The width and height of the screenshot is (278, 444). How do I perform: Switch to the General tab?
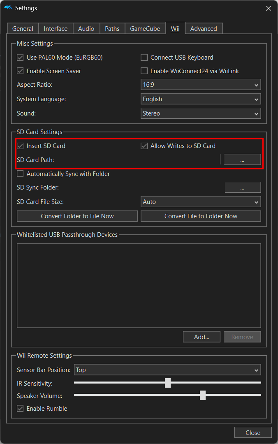pos(23,29)
